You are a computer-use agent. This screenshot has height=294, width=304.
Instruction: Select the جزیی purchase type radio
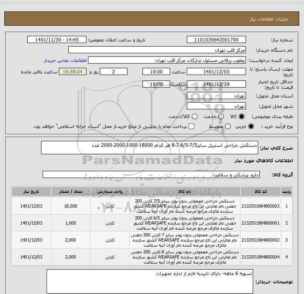[251, 126]
